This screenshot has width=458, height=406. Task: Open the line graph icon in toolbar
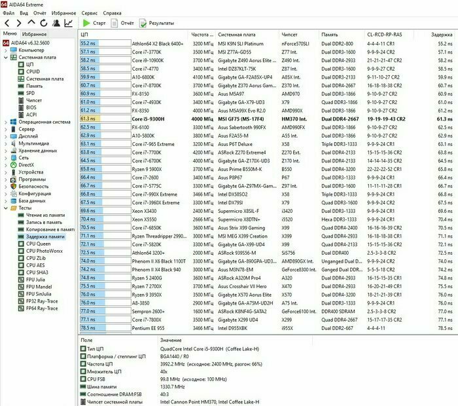pyautogui.click(x=68, y=23)
